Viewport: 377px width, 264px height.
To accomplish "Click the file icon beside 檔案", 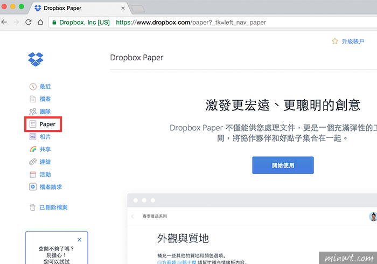I will (x=33, y=99).
